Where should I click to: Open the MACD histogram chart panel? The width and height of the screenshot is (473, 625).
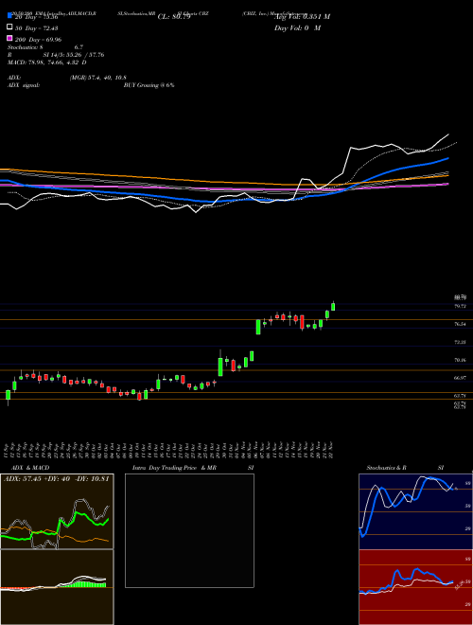click(x=57, y=587)
